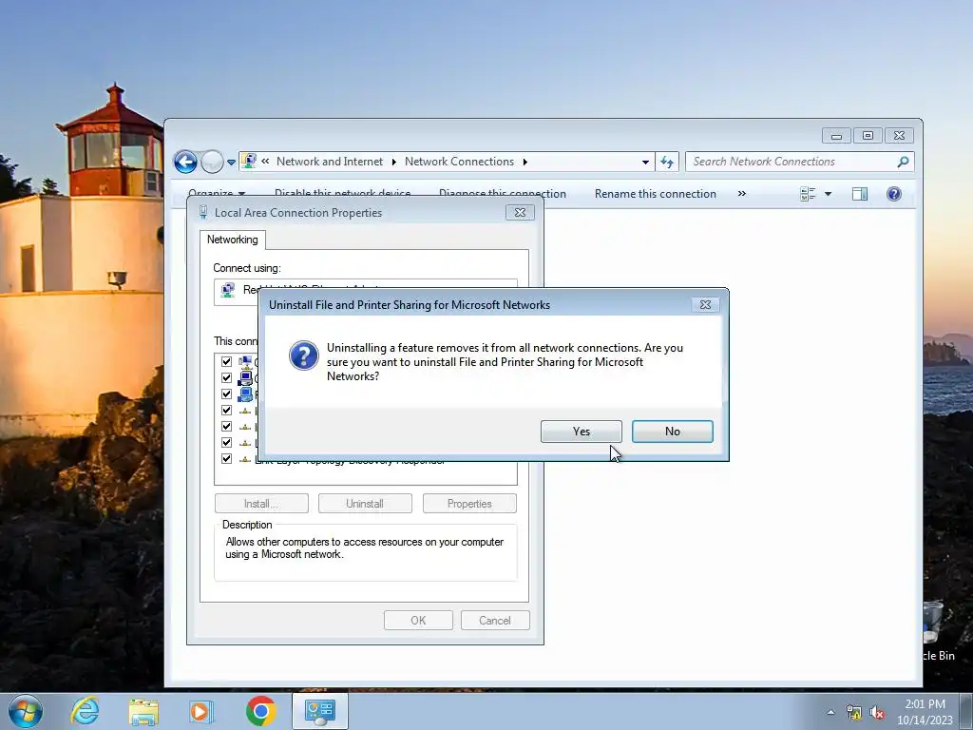Select Network and Internet breadcrumb
This screenshot has height=730, width=973.
coord(330,162)
